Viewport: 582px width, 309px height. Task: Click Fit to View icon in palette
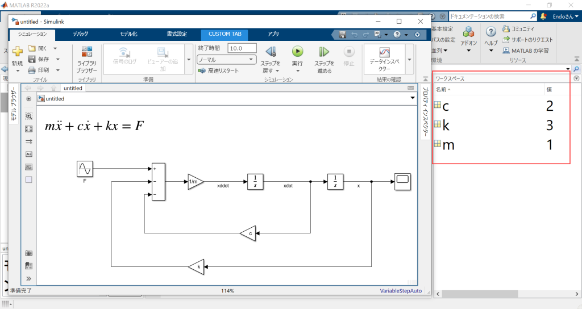point(29,129)
